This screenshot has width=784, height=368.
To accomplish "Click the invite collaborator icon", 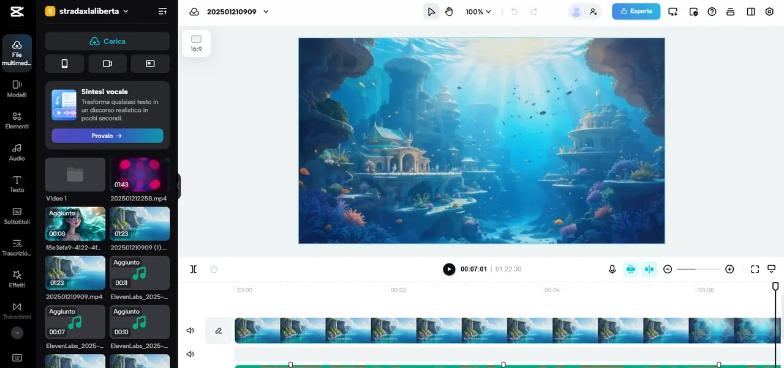I will [593, 12].
